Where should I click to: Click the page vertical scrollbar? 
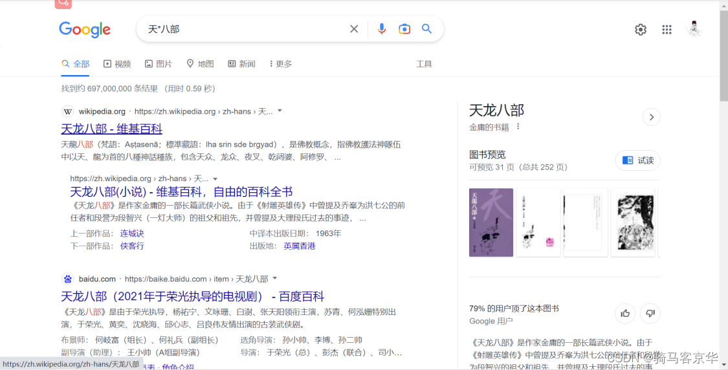click(x=724, y=56)
